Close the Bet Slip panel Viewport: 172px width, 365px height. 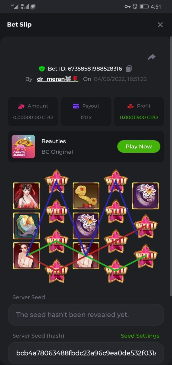click(x=160, y=25)
